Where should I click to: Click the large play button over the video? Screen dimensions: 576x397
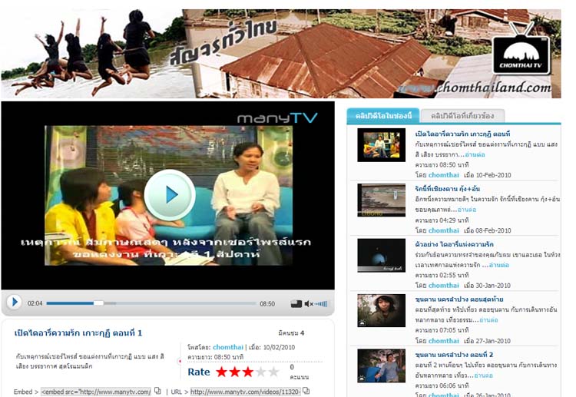pos(170,194)
